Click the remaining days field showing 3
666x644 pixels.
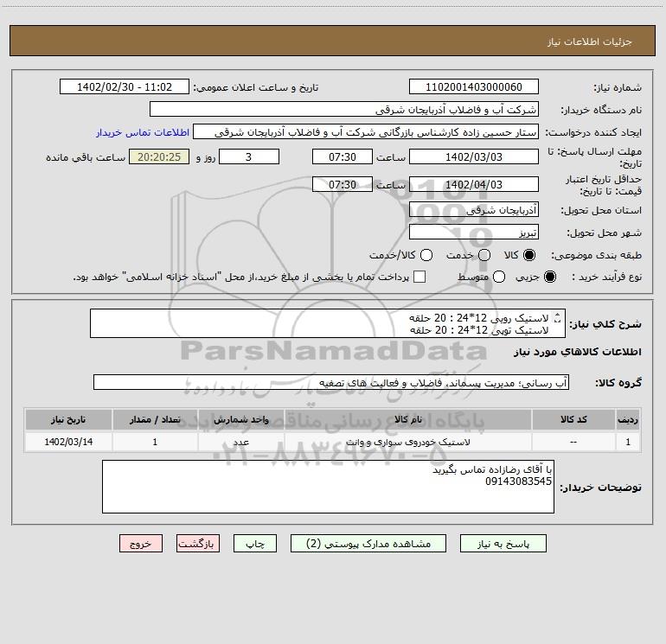pyautogui.click(x=249, y=156)
